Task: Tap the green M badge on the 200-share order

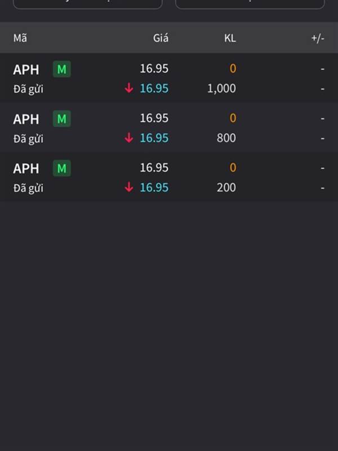Action: click(x=62, y=168)
